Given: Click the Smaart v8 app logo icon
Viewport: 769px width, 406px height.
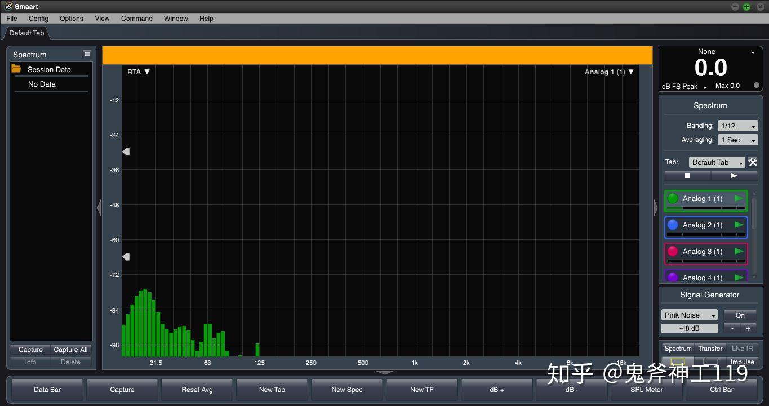Looking at the screenshot, I should [8, 6].
